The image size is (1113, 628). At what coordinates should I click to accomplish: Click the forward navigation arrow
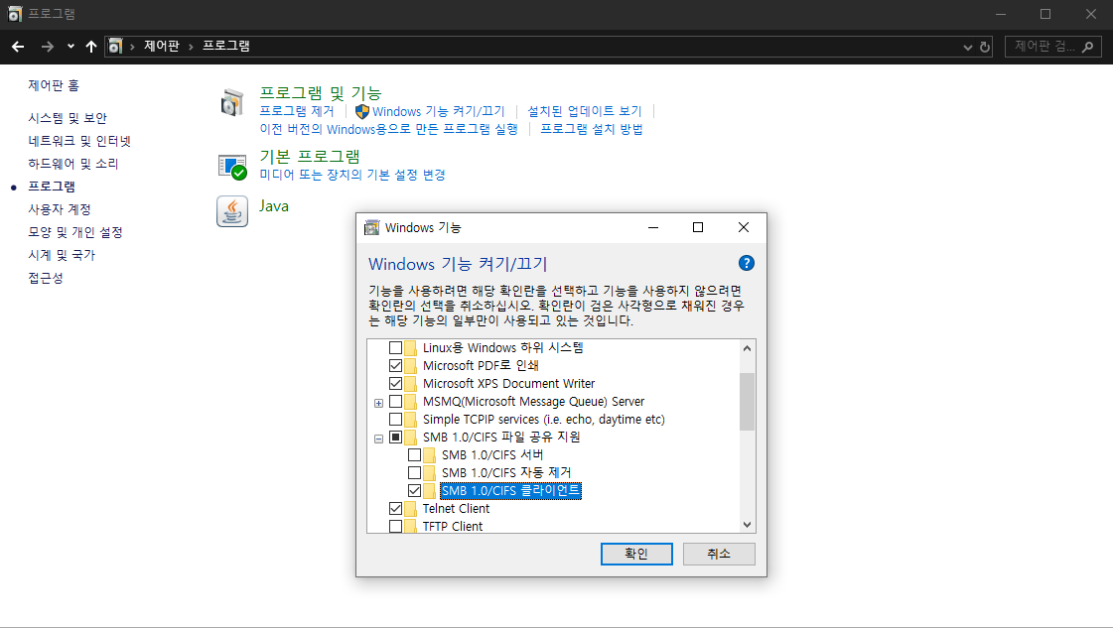[x=48, y=46]
